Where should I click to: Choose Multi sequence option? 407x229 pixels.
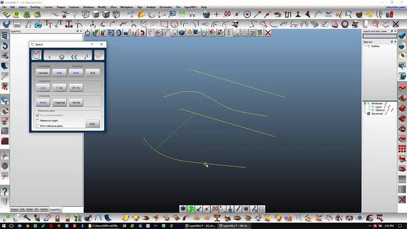click(x=92, y=73)
